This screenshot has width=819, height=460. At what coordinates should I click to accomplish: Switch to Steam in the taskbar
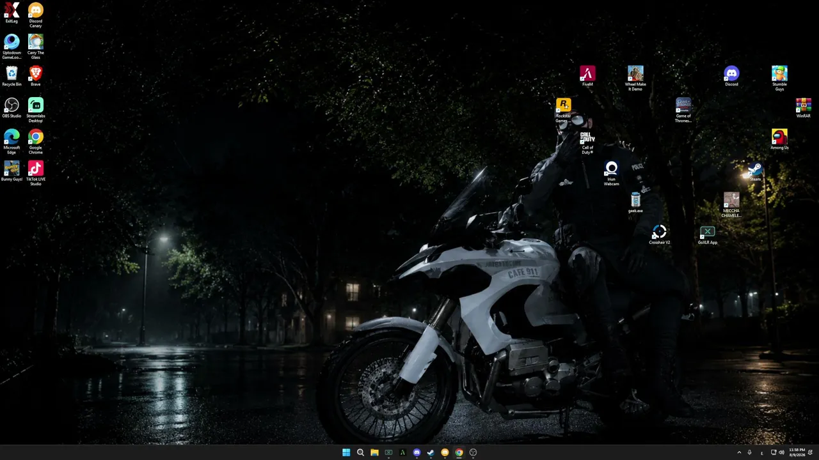pos(431,452)
